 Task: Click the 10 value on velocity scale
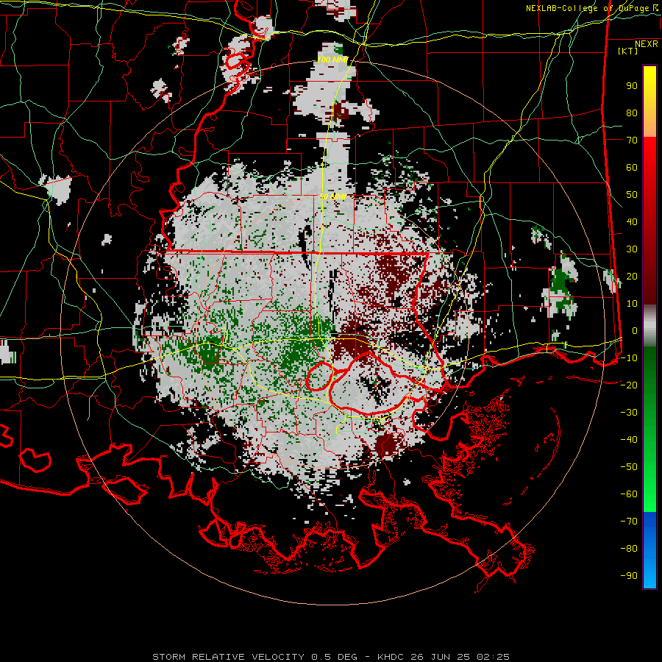[632, 304]
